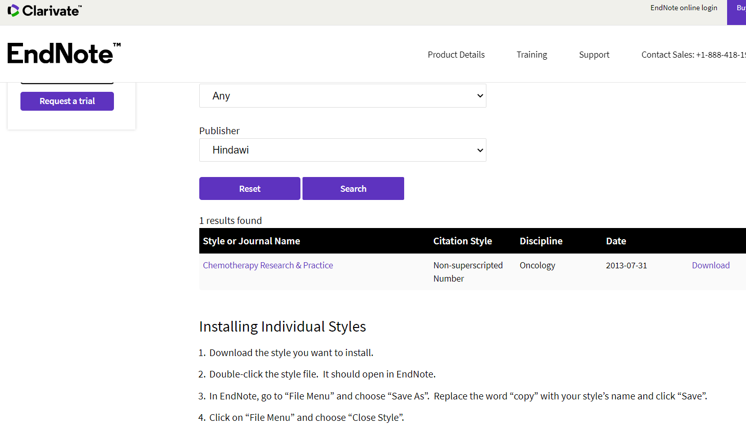Open the EndNote logo home link
This screenshot has width=746, height=429.
[x=64, y=54]
